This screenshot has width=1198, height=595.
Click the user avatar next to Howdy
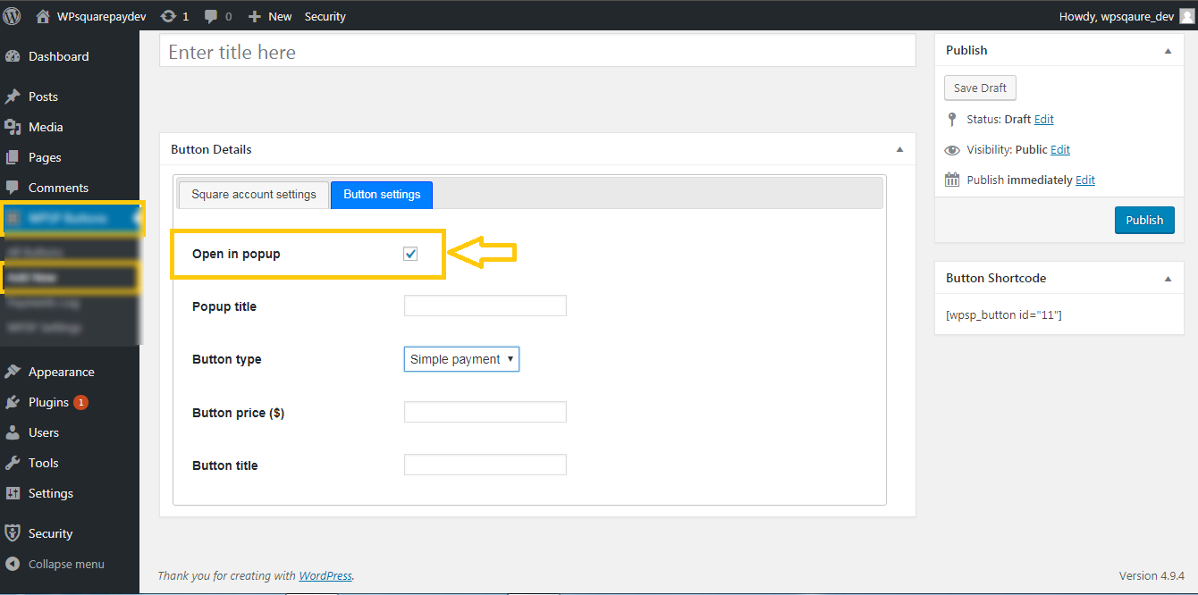[1186, 16]
